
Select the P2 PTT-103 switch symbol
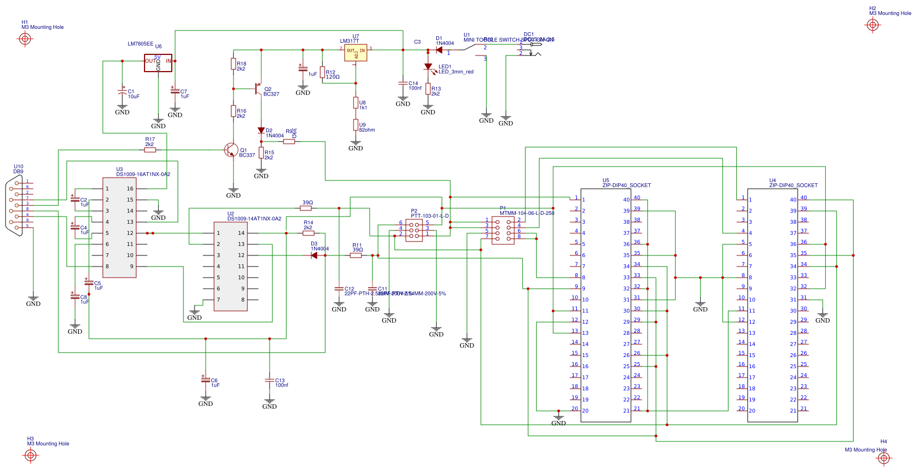414,230
